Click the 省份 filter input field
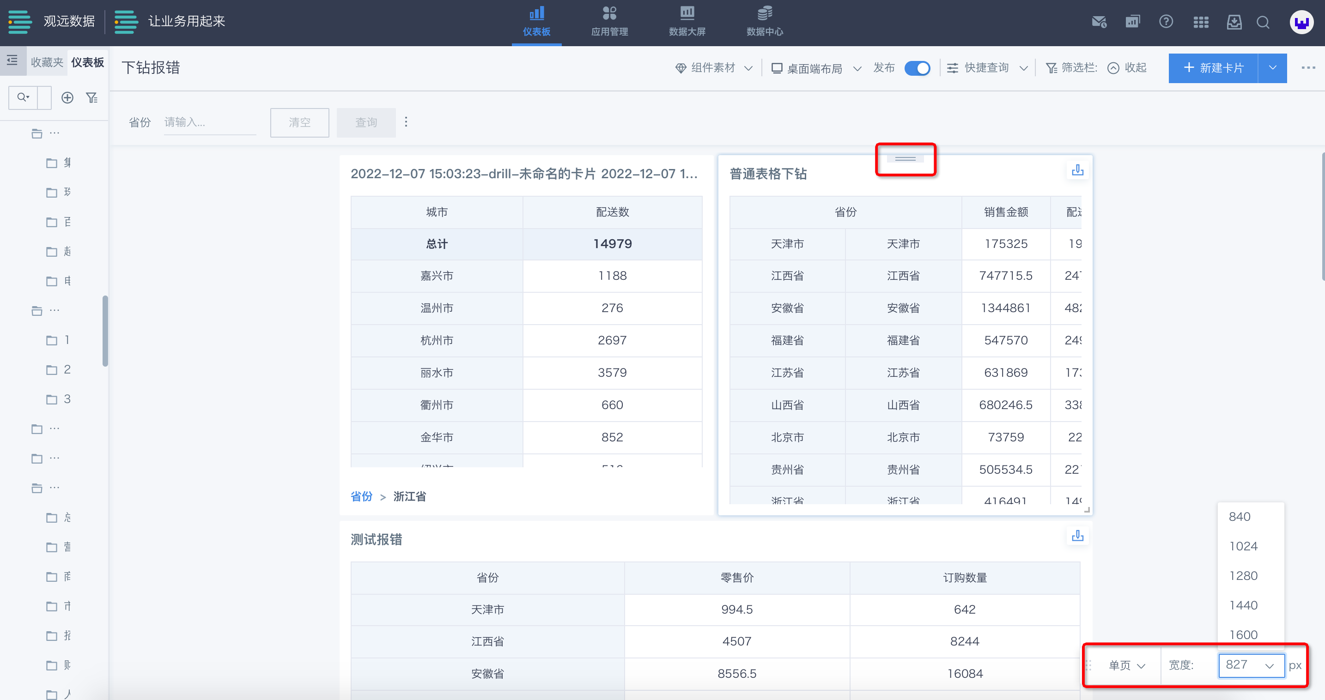Viewport: 1325px width, 700px height. pos(209,122)
